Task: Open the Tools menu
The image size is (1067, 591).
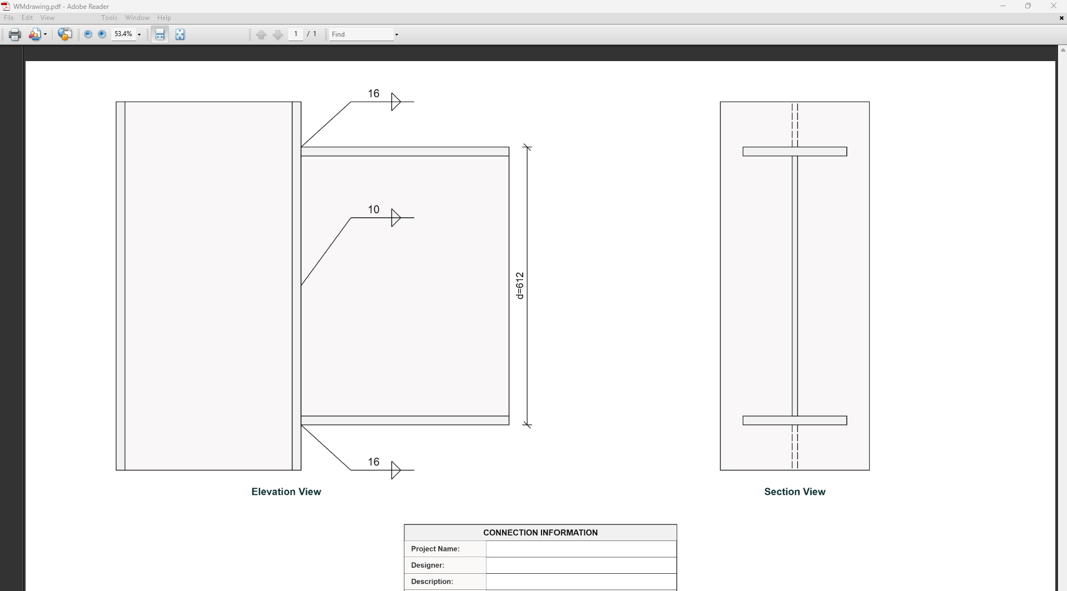Action: (x=109, y=17)
